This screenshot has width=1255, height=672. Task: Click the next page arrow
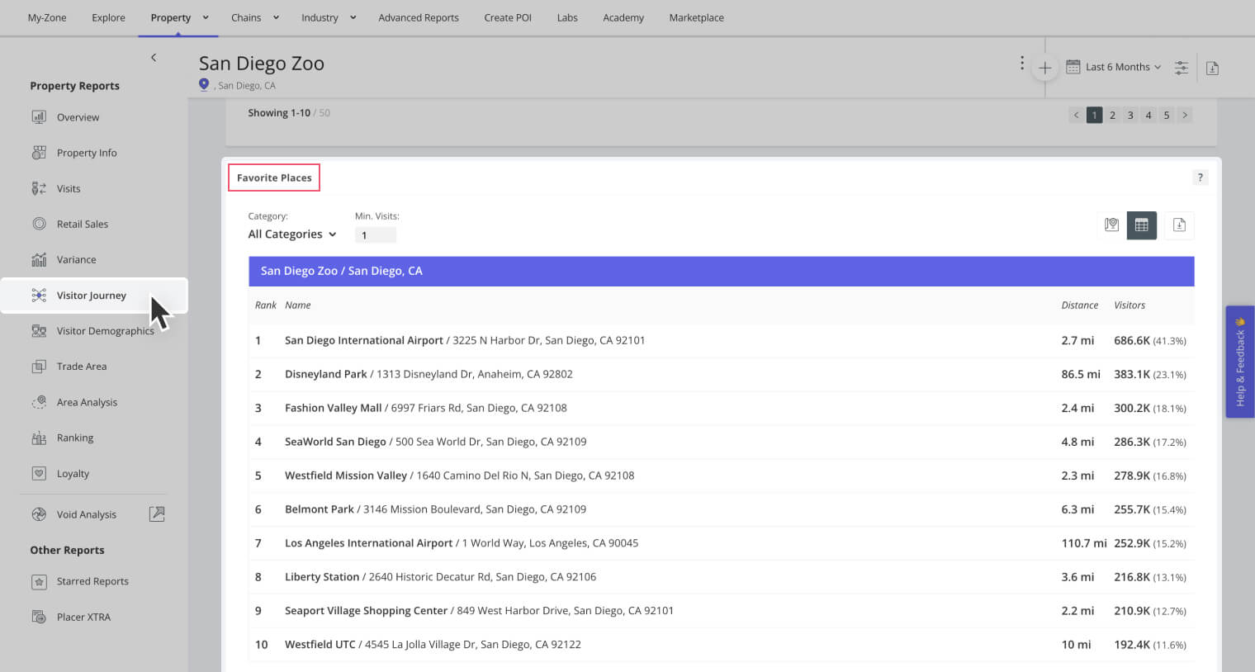click(1185, 116)
